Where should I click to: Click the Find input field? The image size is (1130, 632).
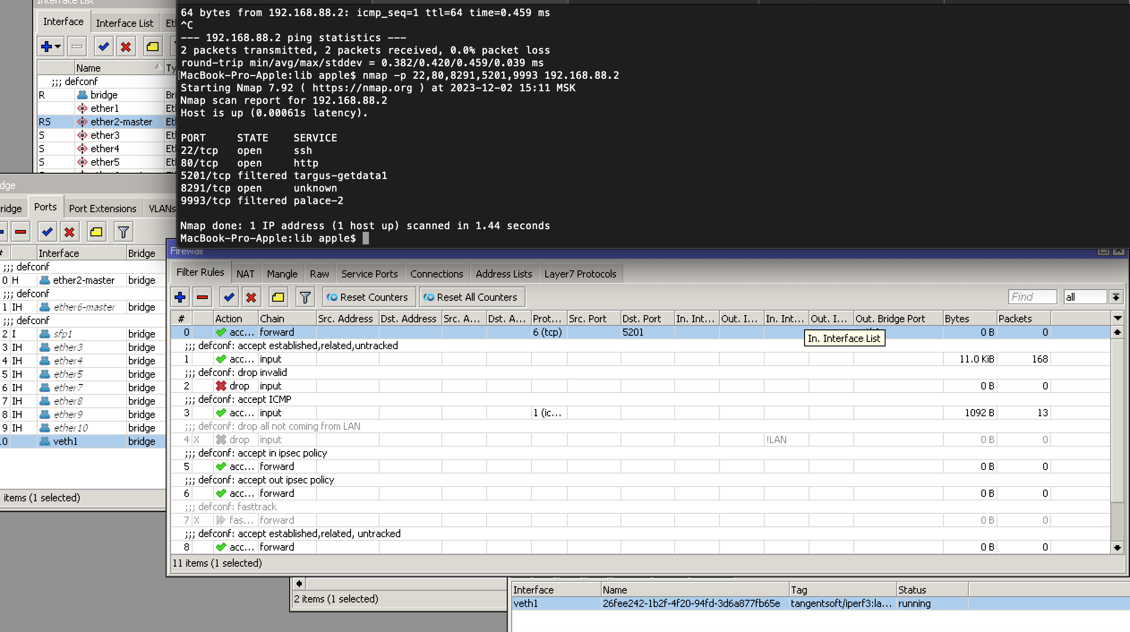(1032, 297)
